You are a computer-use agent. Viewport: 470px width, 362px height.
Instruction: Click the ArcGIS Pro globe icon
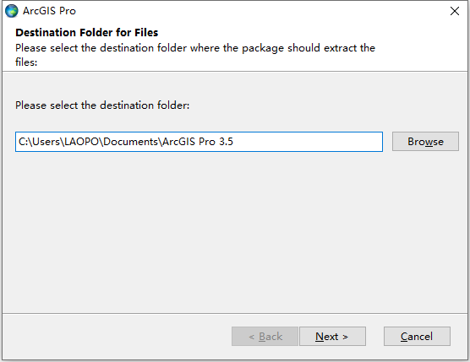click(11, 11)
